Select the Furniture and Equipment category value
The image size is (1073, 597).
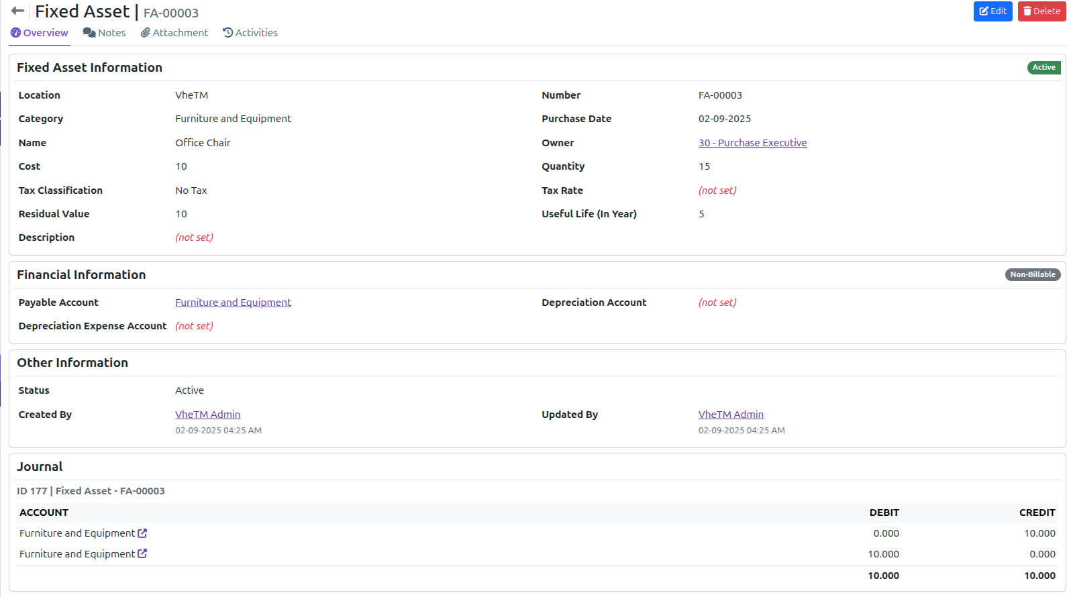(233, 119)
